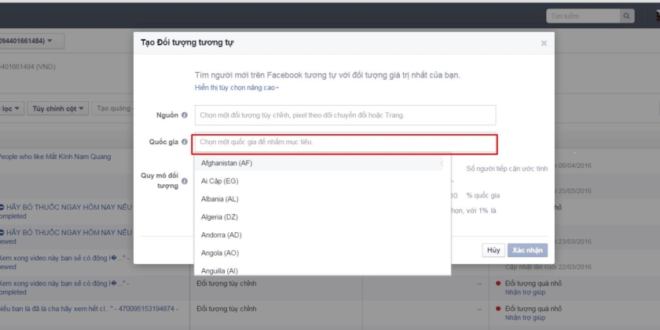Screen dimensions: 660x330
Task: Click the Nguồn source input field
Action: tap(345, 115)
